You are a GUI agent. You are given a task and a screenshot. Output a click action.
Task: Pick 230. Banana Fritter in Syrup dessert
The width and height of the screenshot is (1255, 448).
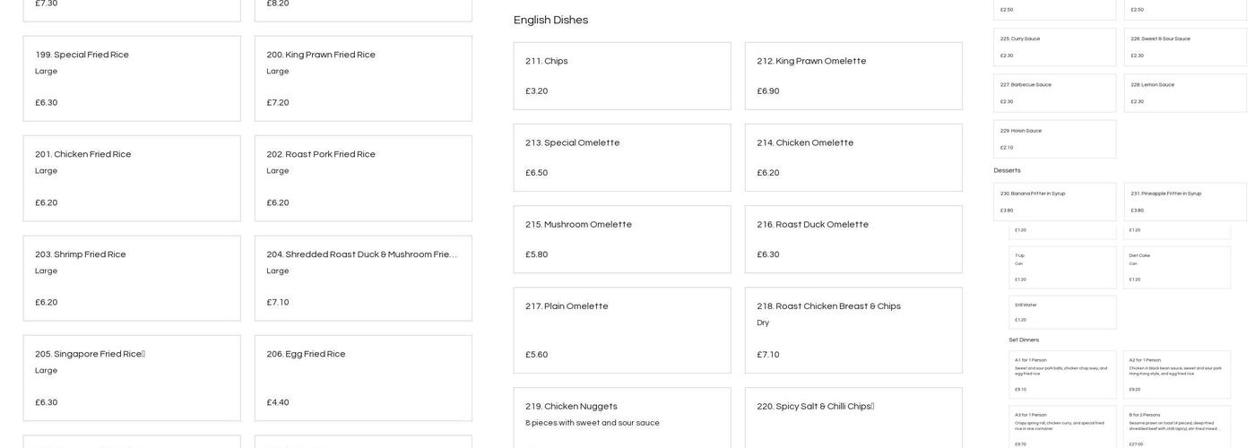click(1054, 202)
